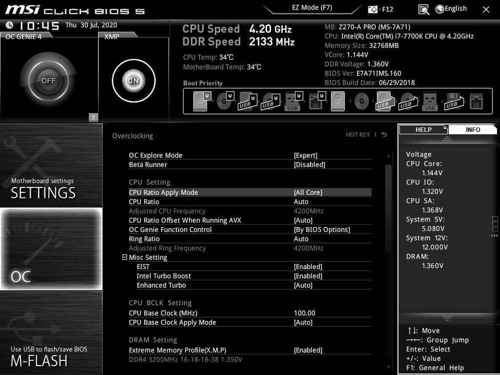Click the Adjusted Ring Frequency row
Image resolution: width=500 pixels, height=375 pixels.
[x=250, y=248]
